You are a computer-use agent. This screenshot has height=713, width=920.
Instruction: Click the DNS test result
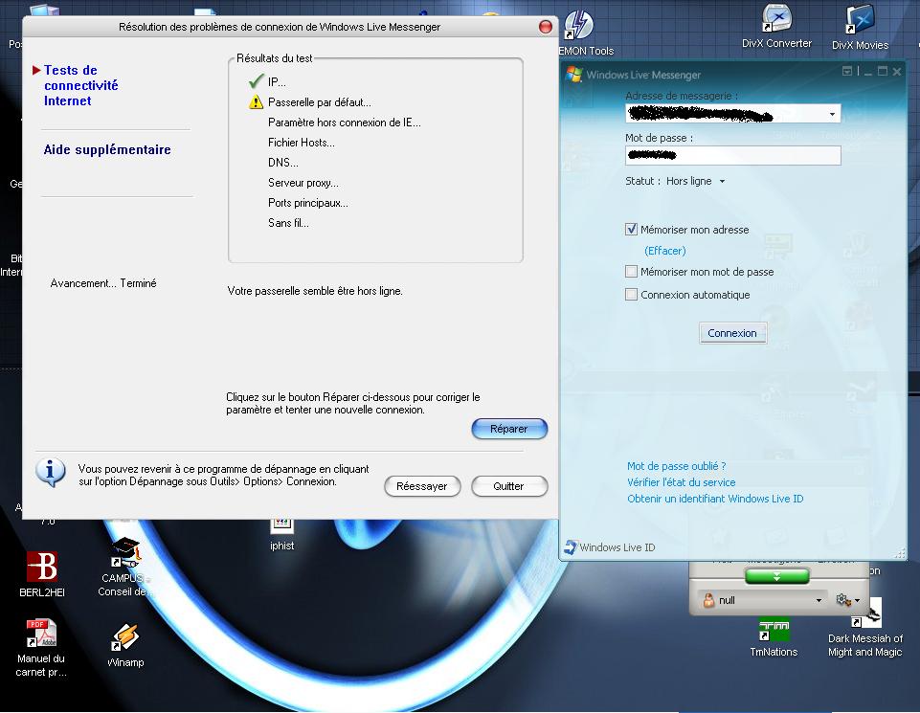click(282, 163)
